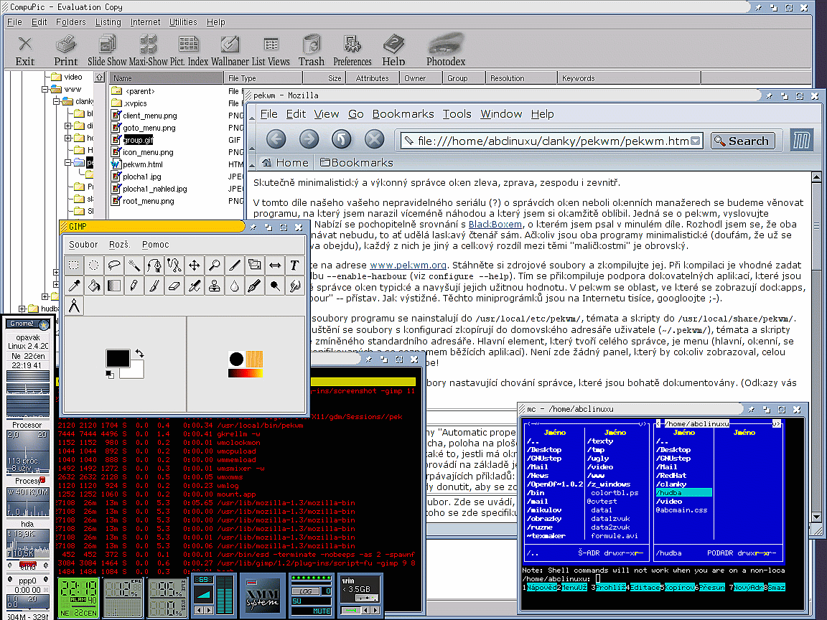Image resolution: width=827 pixels, height=620 pixels.
Task: Swap GIMP foreground and background colors
Action: 139,353
